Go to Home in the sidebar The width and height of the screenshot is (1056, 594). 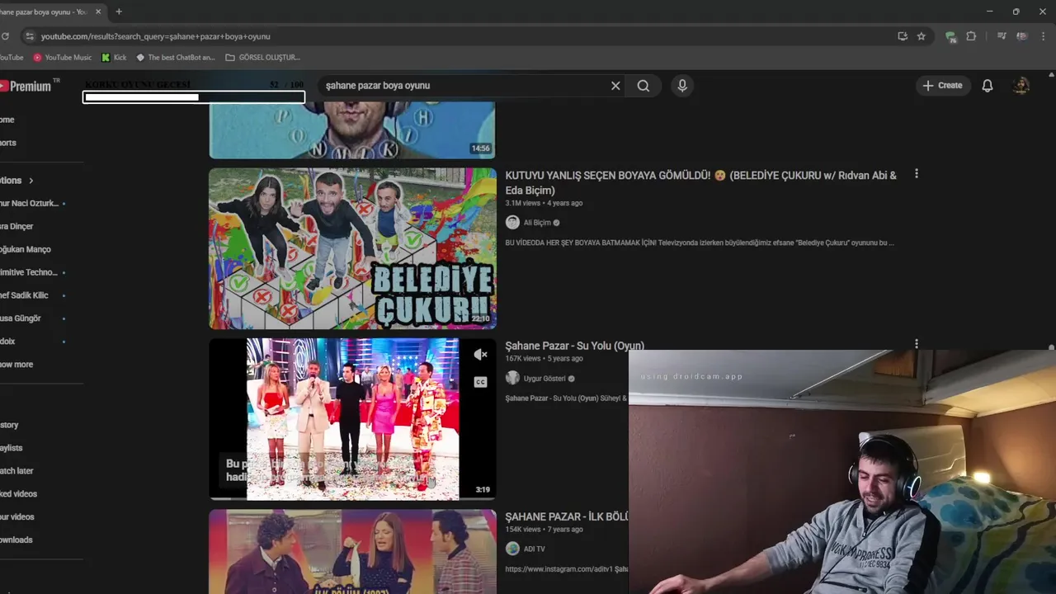[x=7, y=120]
